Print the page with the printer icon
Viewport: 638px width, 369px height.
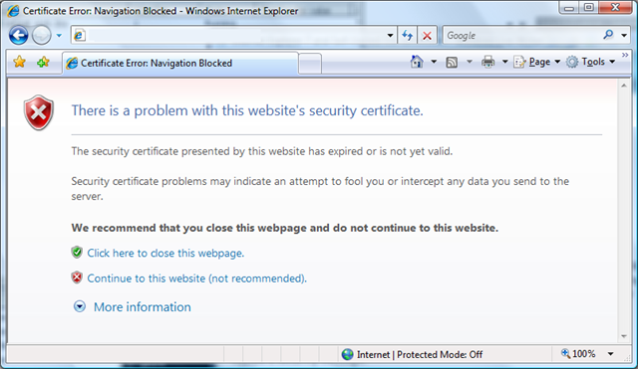click(487, 62)
